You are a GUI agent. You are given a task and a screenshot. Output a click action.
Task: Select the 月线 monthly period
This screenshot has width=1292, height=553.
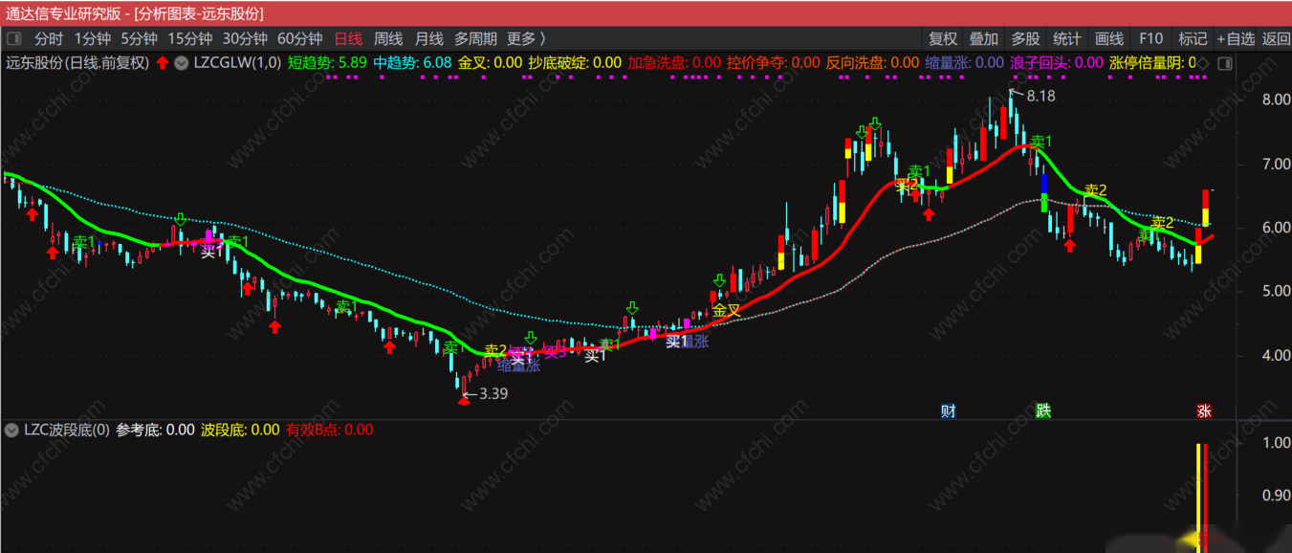click(429, 39)
